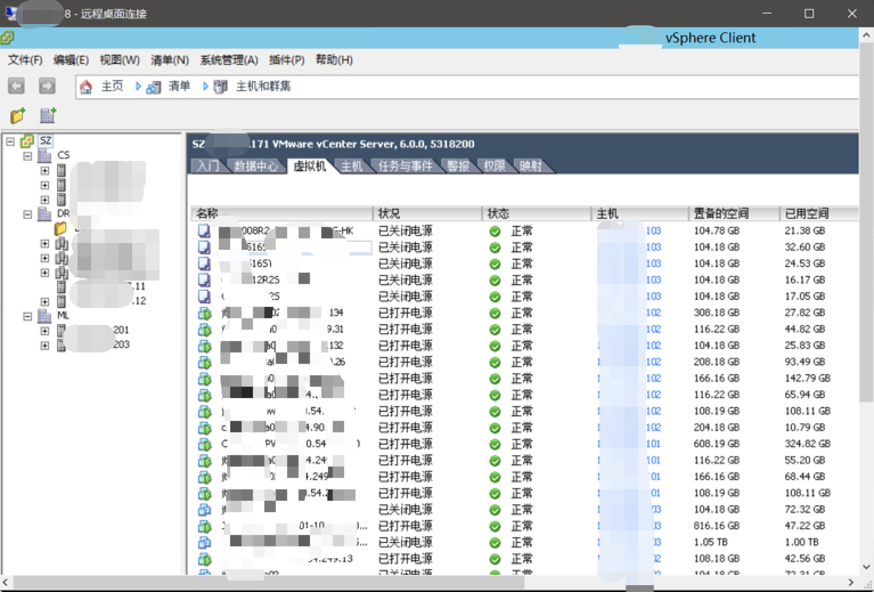Click the new datacenter toolbar icon
The image size is (874, 592).
click(48, 116)
